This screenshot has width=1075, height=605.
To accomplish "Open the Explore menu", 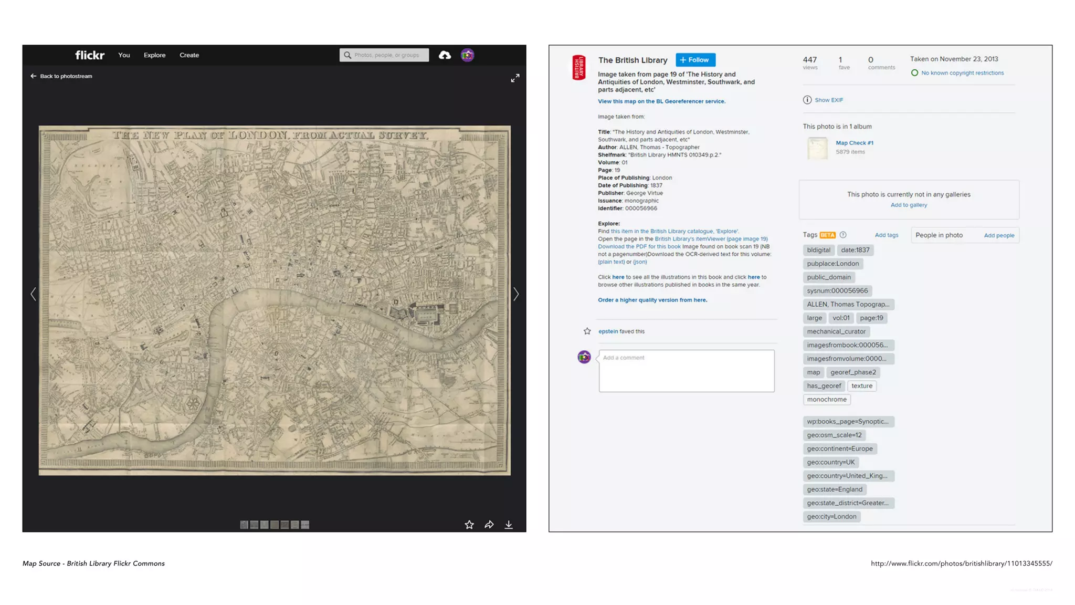I will [x=154, y=55].
